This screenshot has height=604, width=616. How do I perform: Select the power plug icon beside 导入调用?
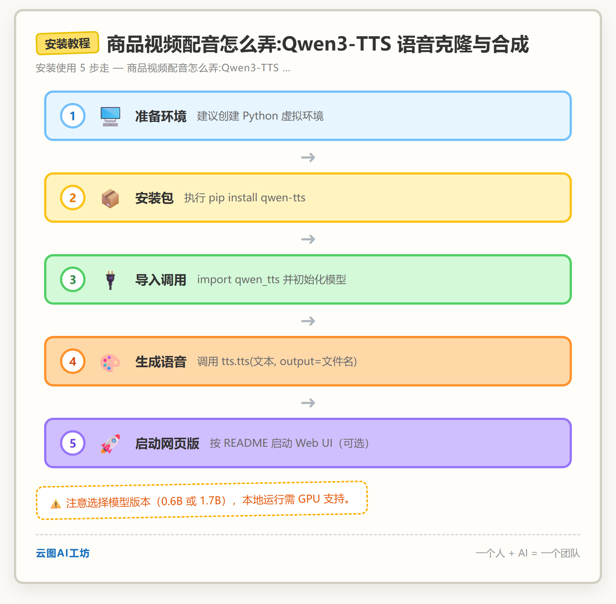click(x=110, y=280)
